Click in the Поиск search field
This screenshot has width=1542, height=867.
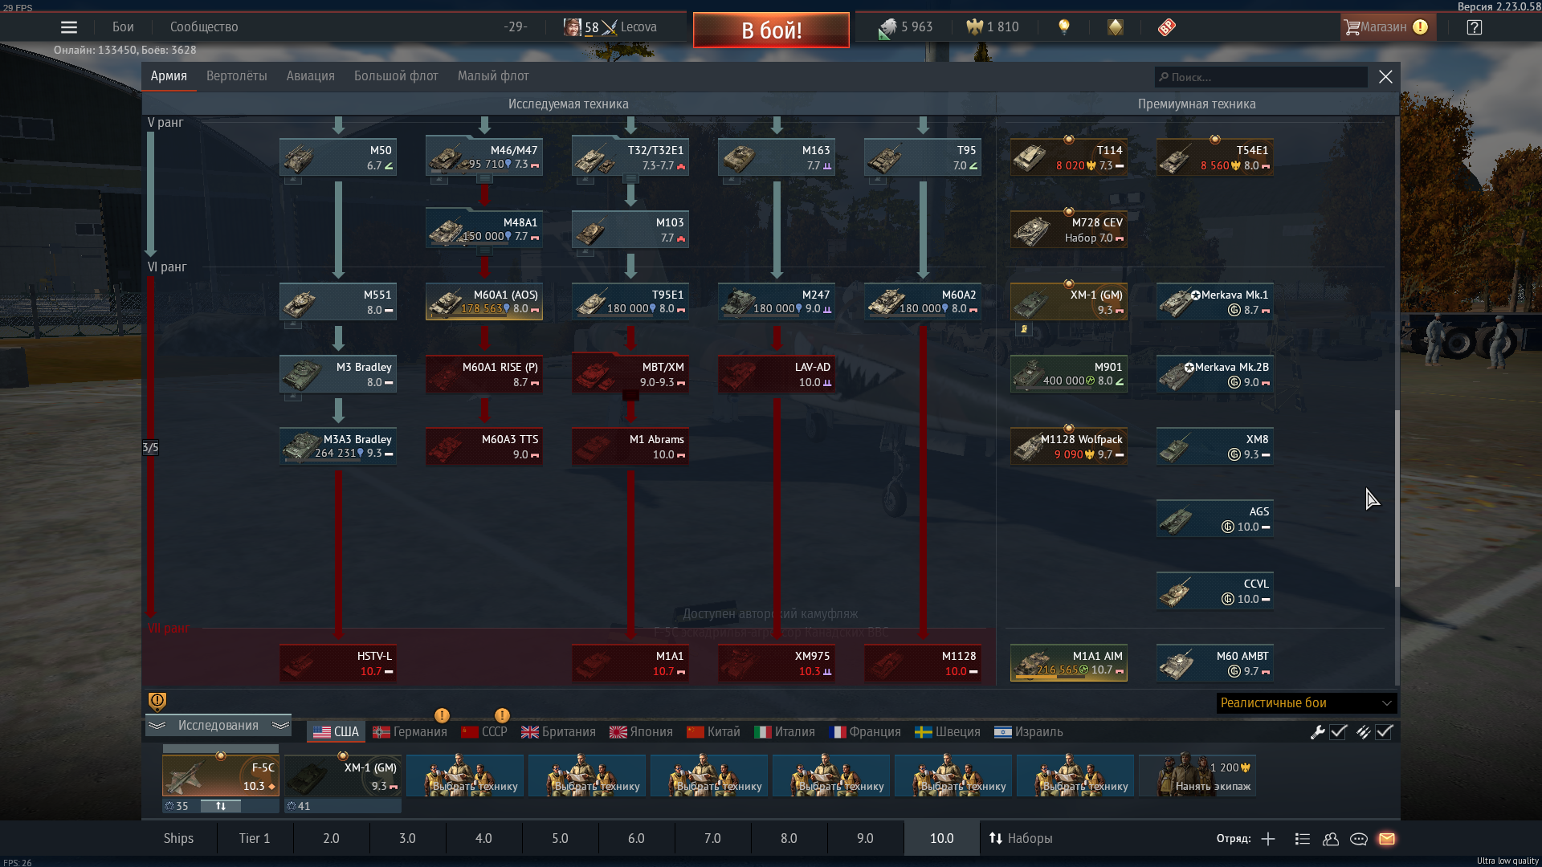(1261, 77)
